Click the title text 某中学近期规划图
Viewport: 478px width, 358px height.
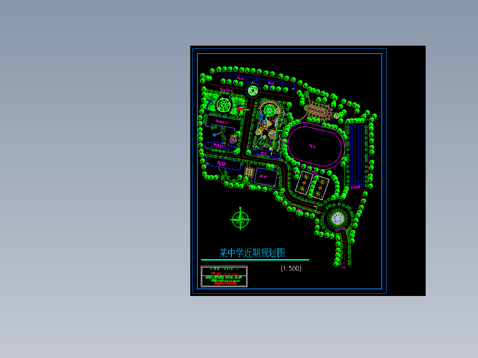pos(252,253)
